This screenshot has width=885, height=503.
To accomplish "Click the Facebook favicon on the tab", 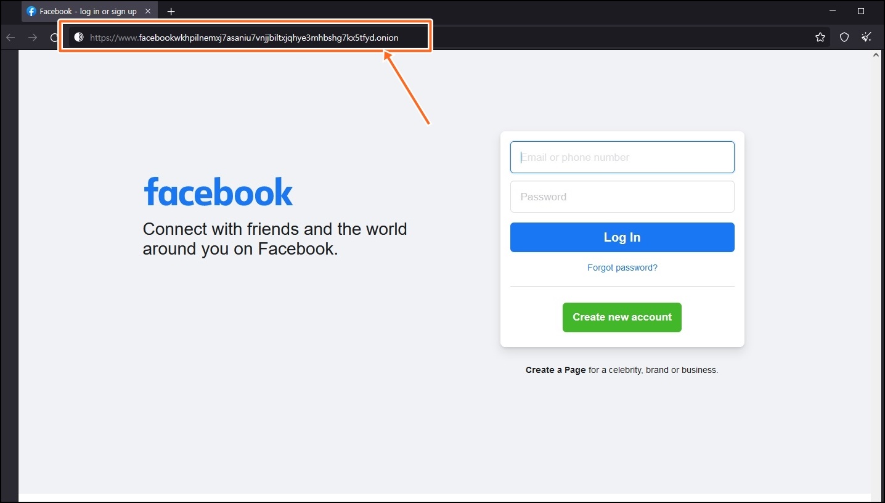I will tap(31, 11).
